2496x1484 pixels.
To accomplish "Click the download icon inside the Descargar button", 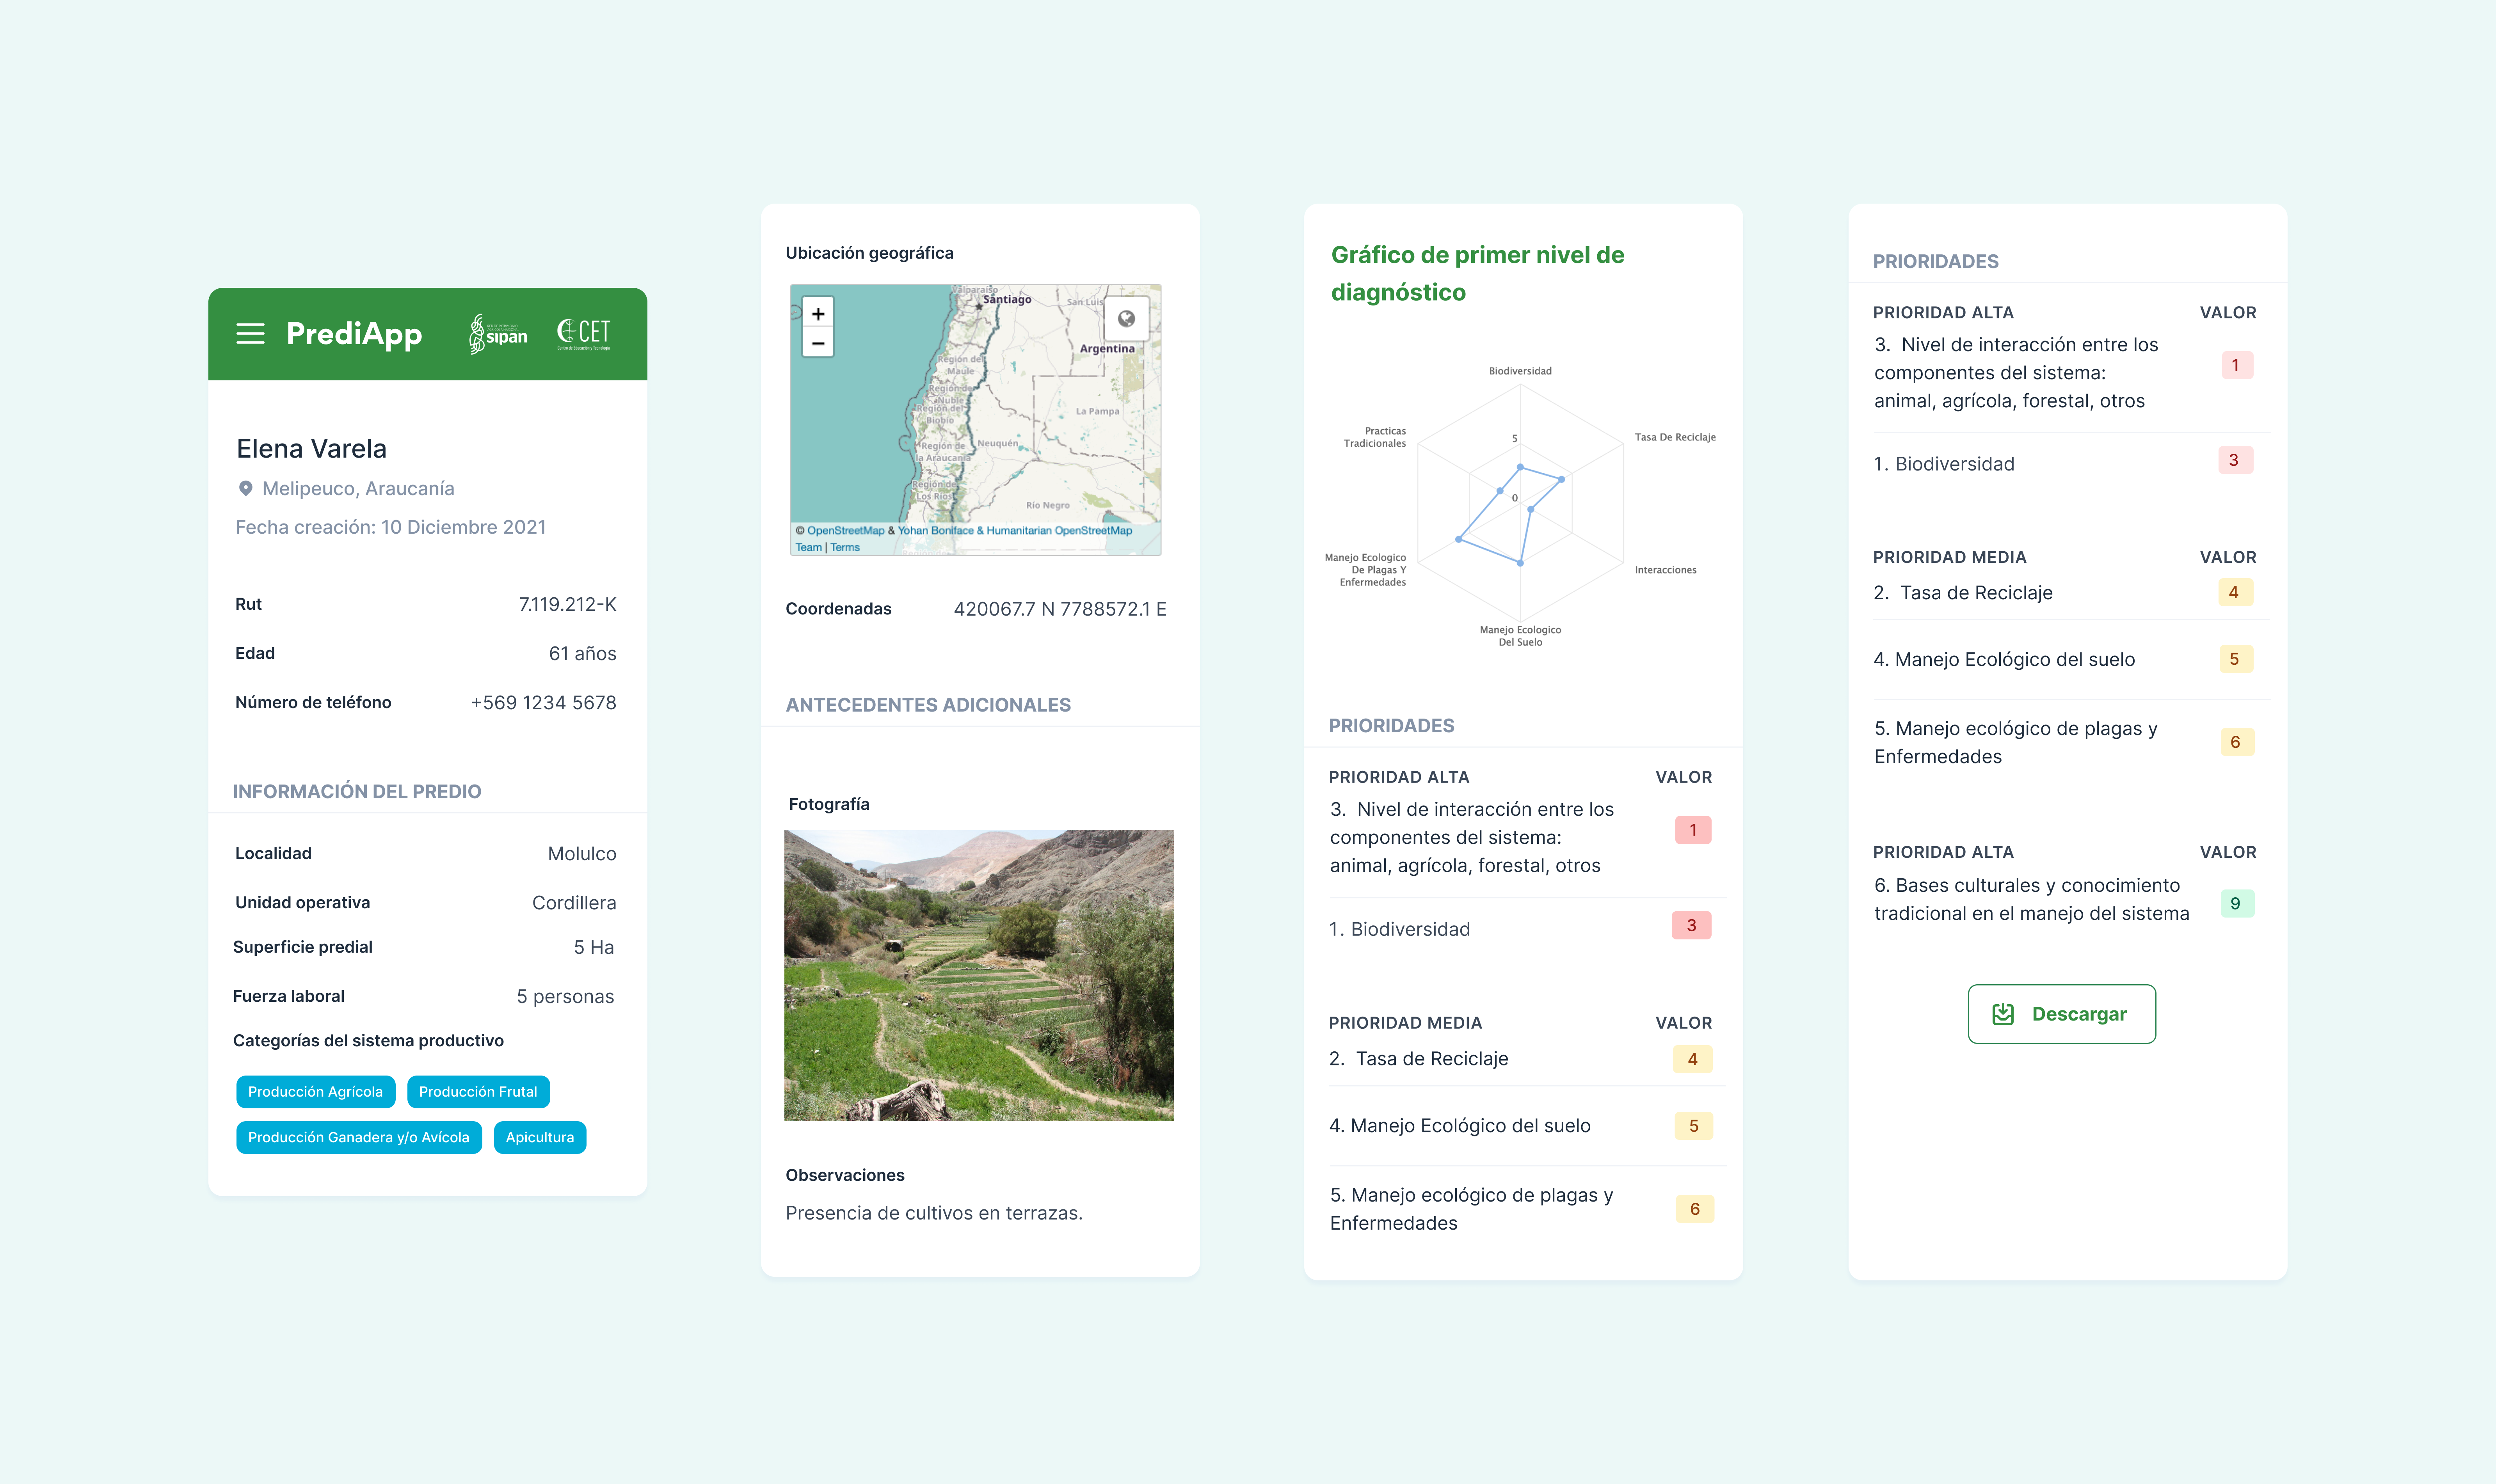I will pyautogui.click(x=2004, y=1013).
